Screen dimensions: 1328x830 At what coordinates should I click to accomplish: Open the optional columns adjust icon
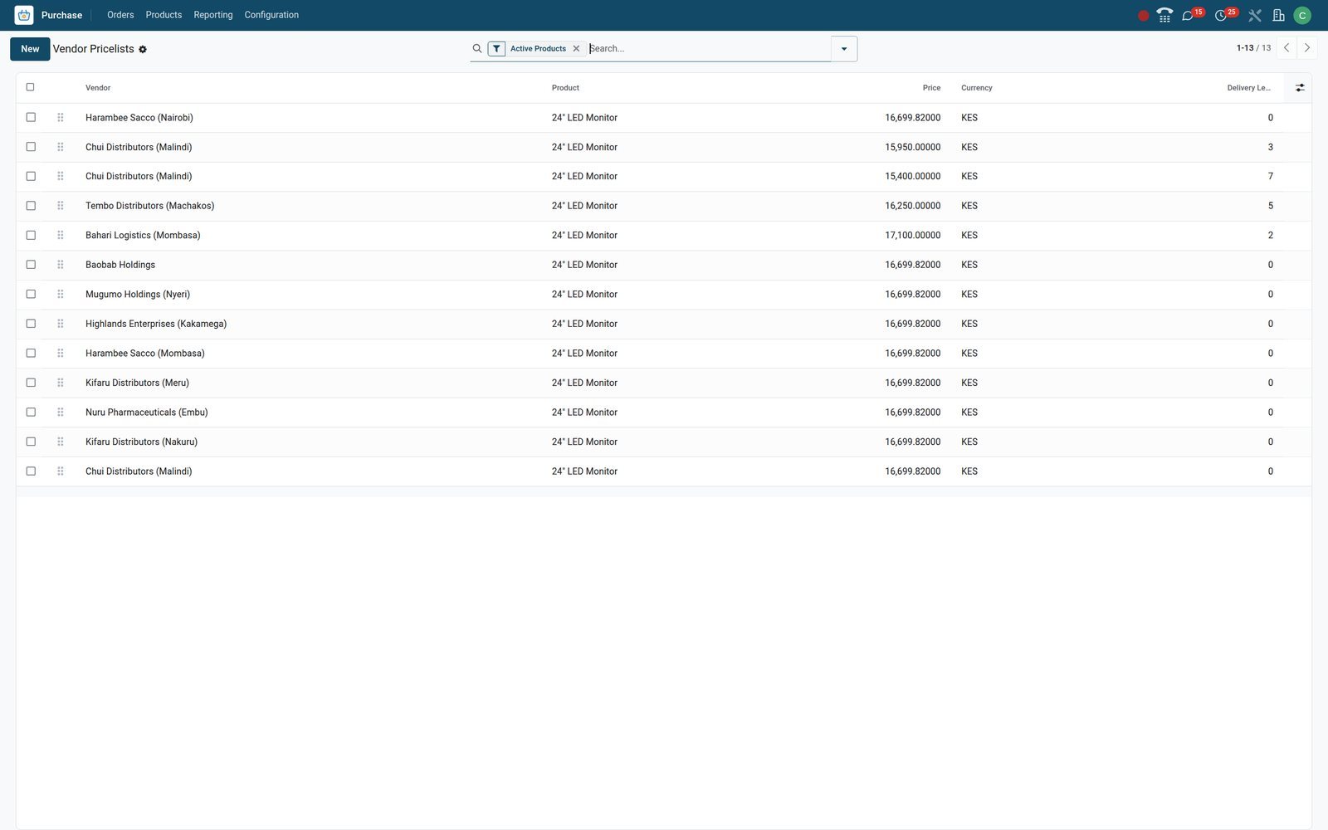pos(1300,87)
